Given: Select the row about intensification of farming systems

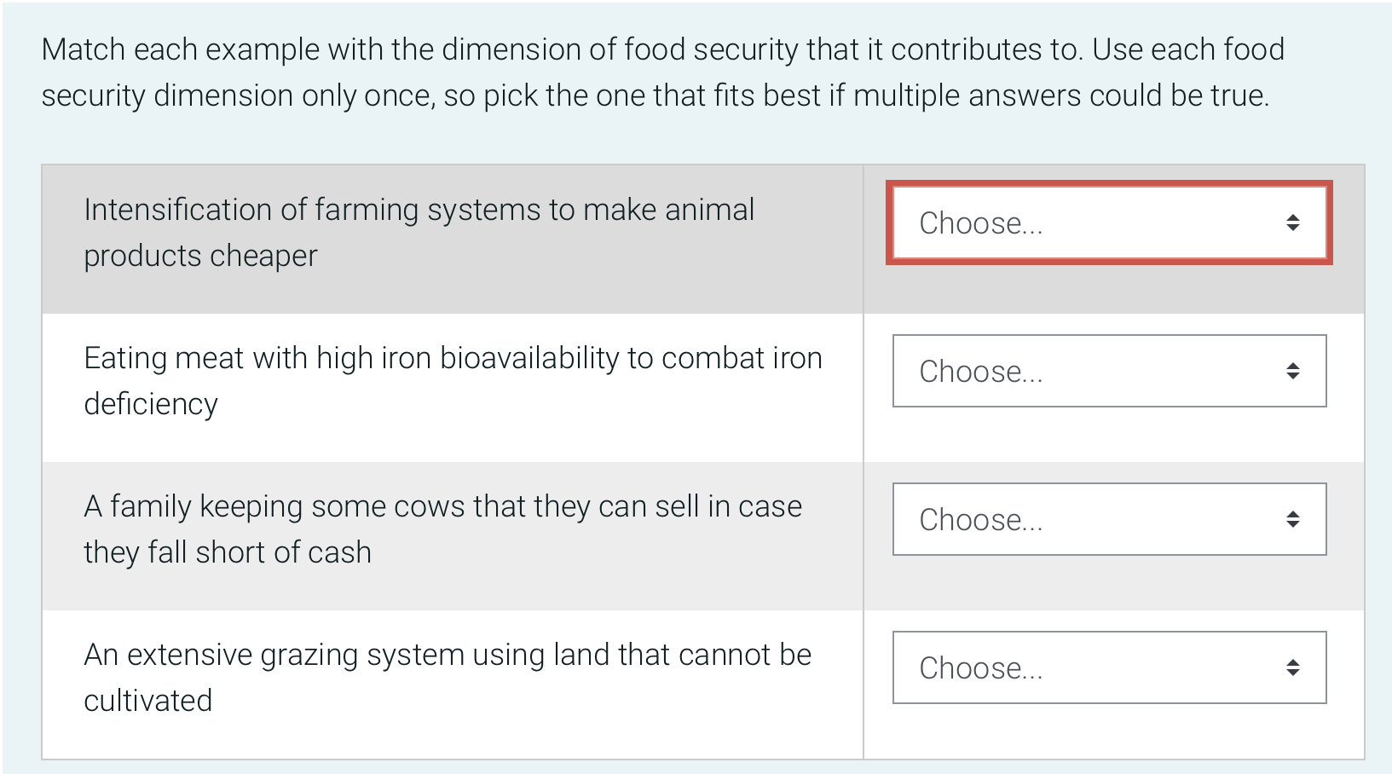Looking at the screenshot, I should (x=426, y=232).
